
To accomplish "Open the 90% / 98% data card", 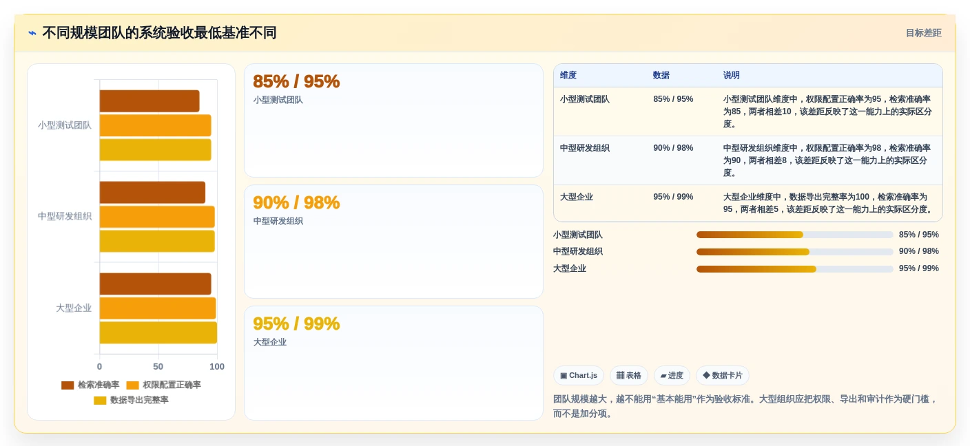I will coord(393,242).
